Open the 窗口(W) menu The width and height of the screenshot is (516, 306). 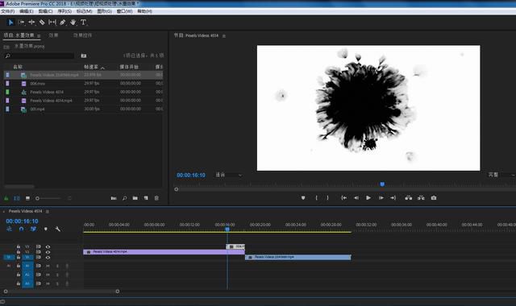point(124,11)
